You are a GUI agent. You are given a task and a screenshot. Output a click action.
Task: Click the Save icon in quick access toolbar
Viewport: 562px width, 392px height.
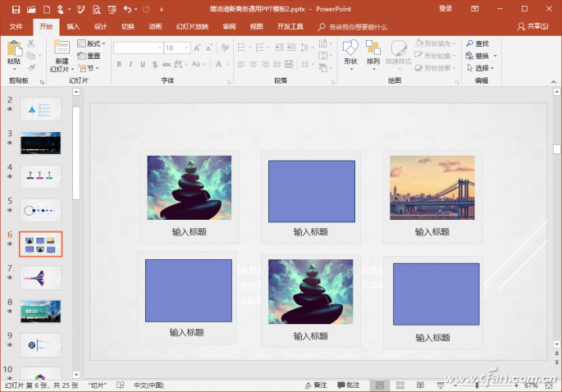(16, 9)
